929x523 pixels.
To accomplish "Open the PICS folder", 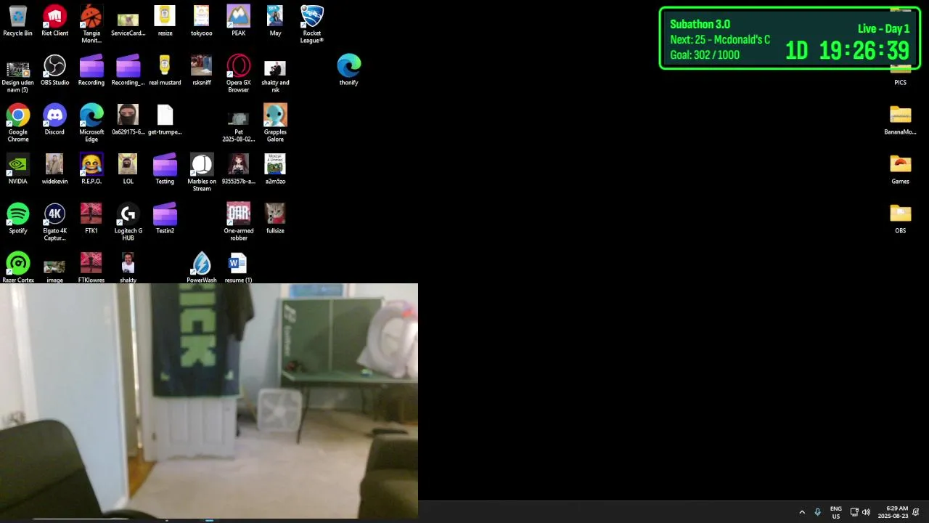I will pyautogui.click(x=900, y=74).
